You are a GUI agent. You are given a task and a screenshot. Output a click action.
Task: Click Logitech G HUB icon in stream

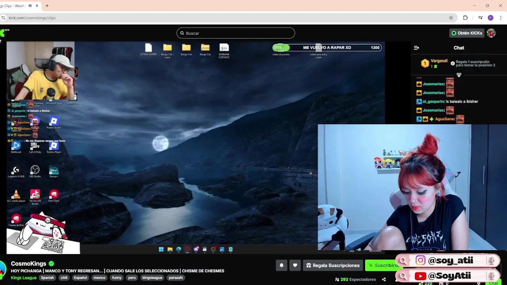(16, 171)
